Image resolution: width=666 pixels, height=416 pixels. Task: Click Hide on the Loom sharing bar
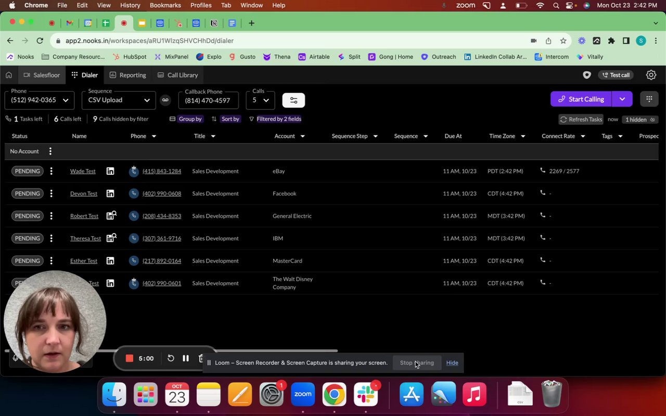452,362
